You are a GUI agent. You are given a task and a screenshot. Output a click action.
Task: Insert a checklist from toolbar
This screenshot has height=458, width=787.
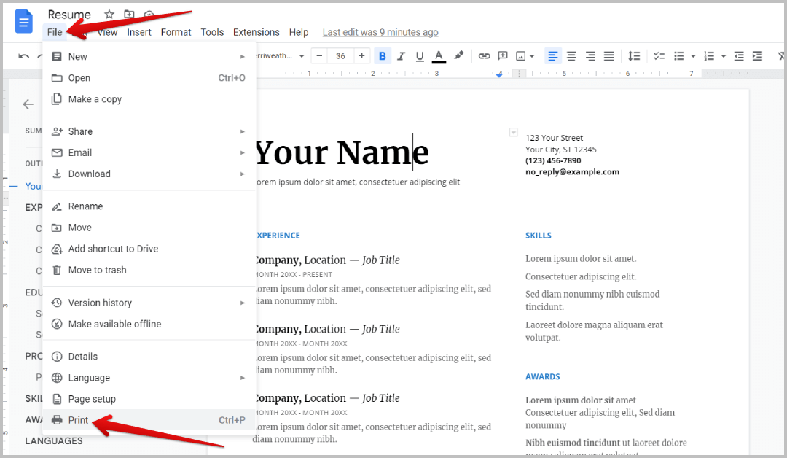click(x=659, y=56)
